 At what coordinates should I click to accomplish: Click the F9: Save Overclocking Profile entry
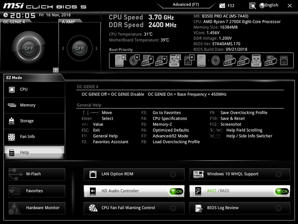(238, 113)
